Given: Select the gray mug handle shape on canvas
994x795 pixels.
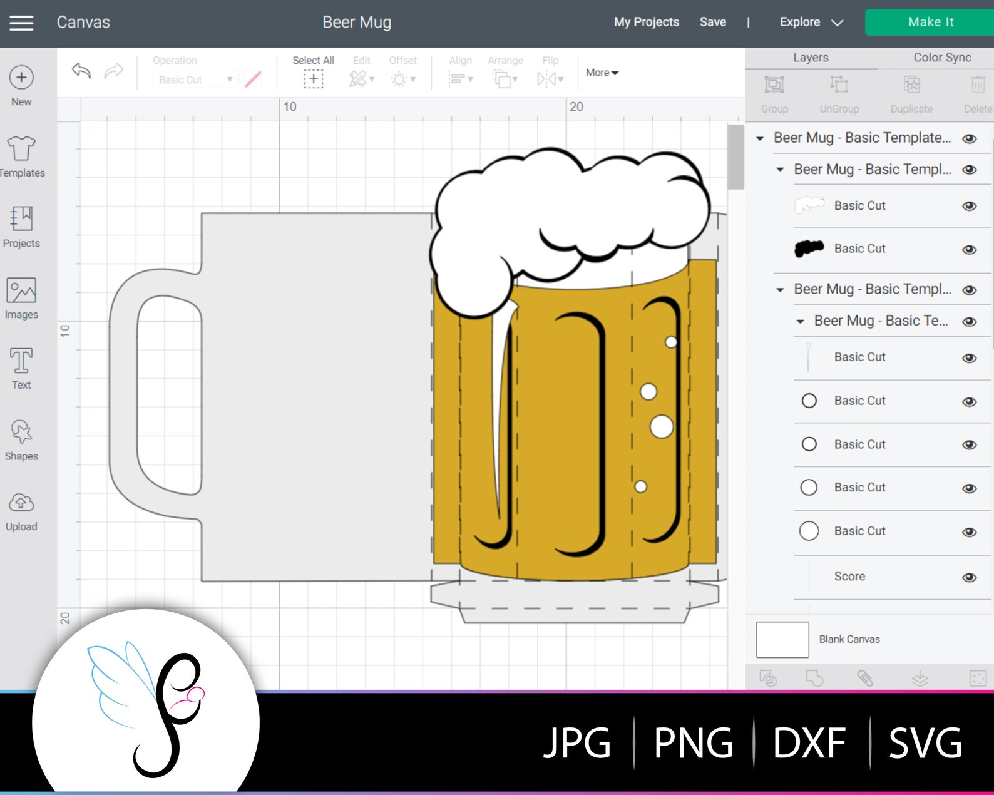Looking at the screenshot, I should pos(124,394).
